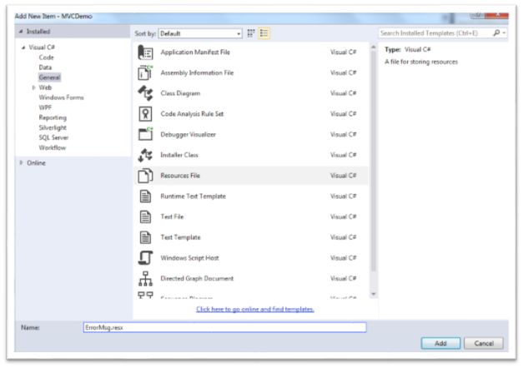Click the Directed Graph Document icon

point(145,278)
